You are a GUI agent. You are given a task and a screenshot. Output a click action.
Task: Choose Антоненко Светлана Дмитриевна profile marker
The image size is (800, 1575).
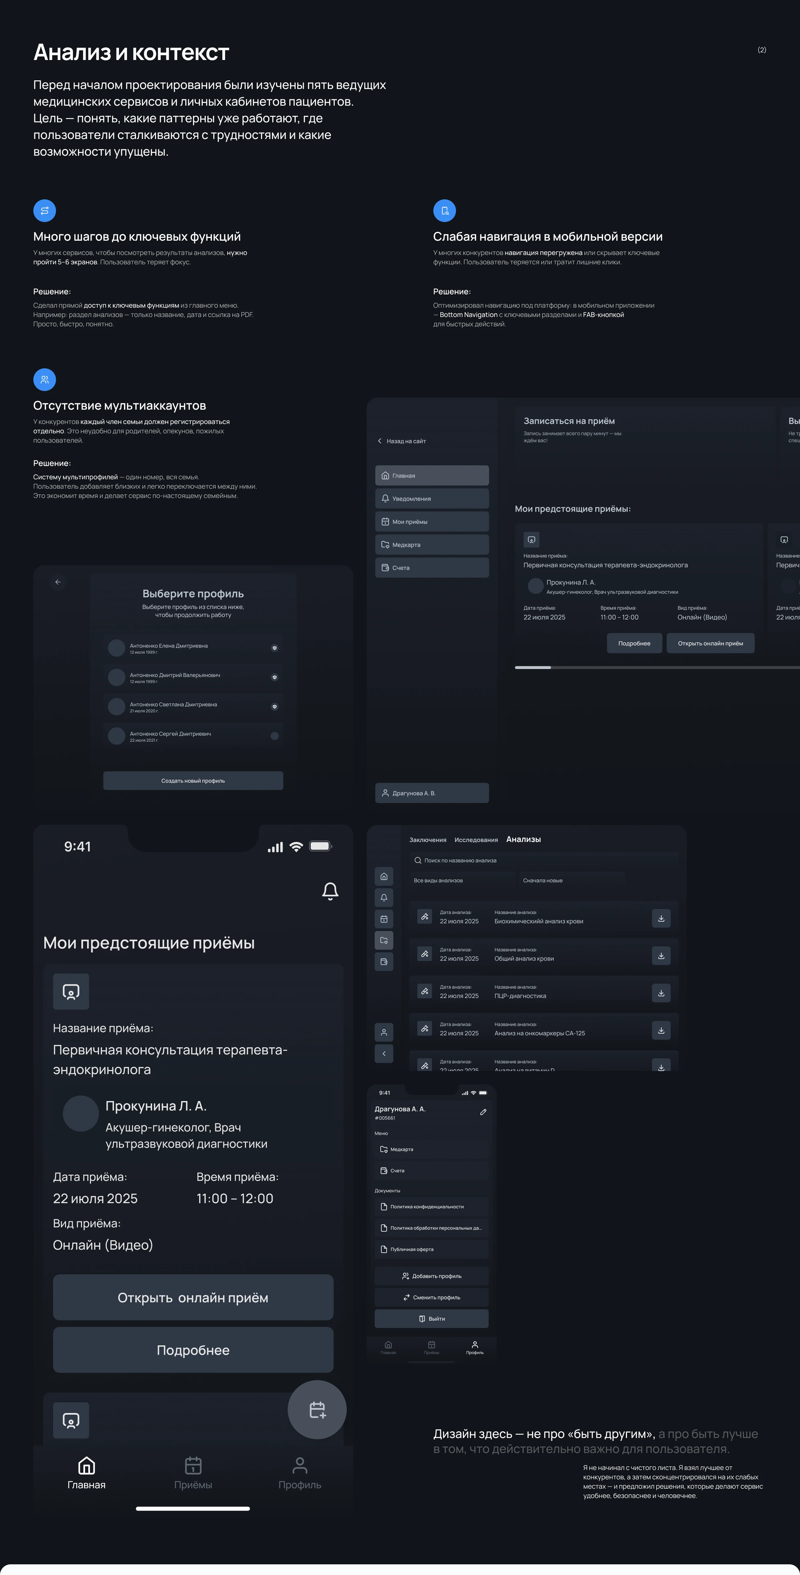point(275,707)
